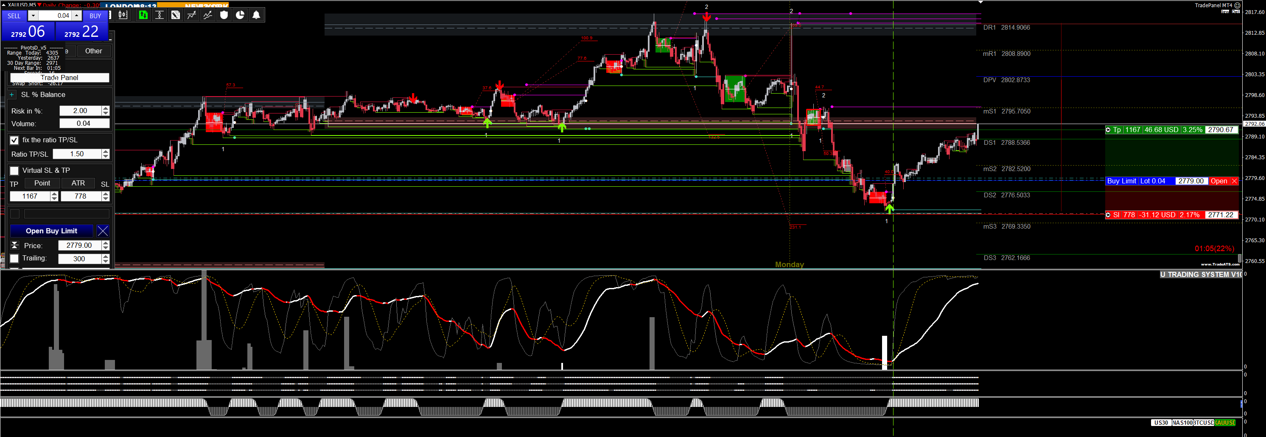
Task: Tick the empty checkbox above Open Buy Limit
Action: (15, 214)
